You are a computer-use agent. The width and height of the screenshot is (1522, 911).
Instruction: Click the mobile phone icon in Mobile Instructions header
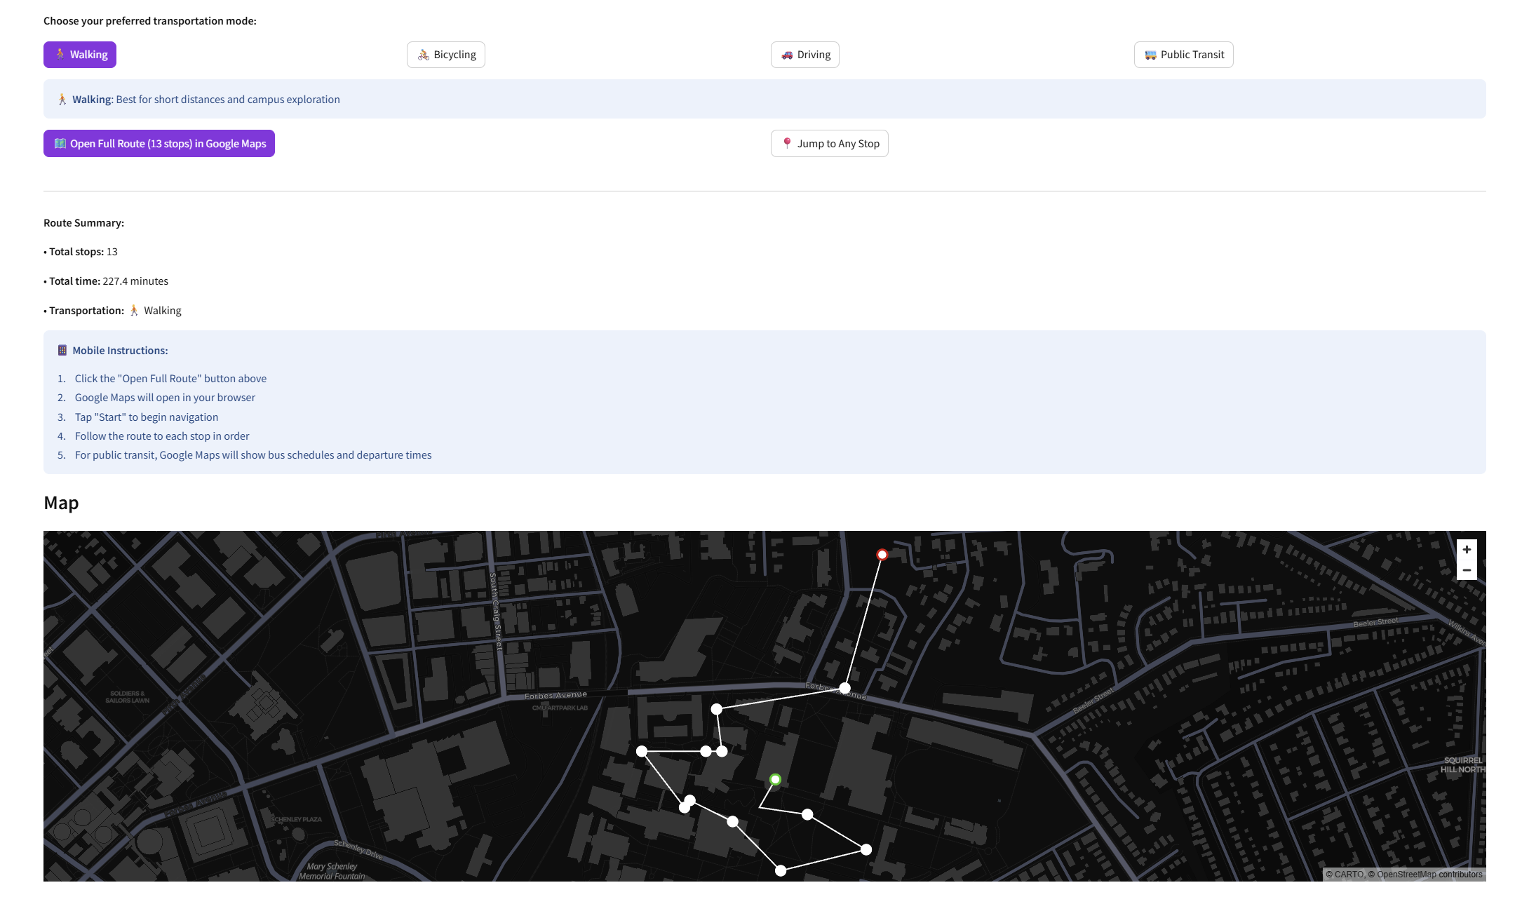[61, 349]
